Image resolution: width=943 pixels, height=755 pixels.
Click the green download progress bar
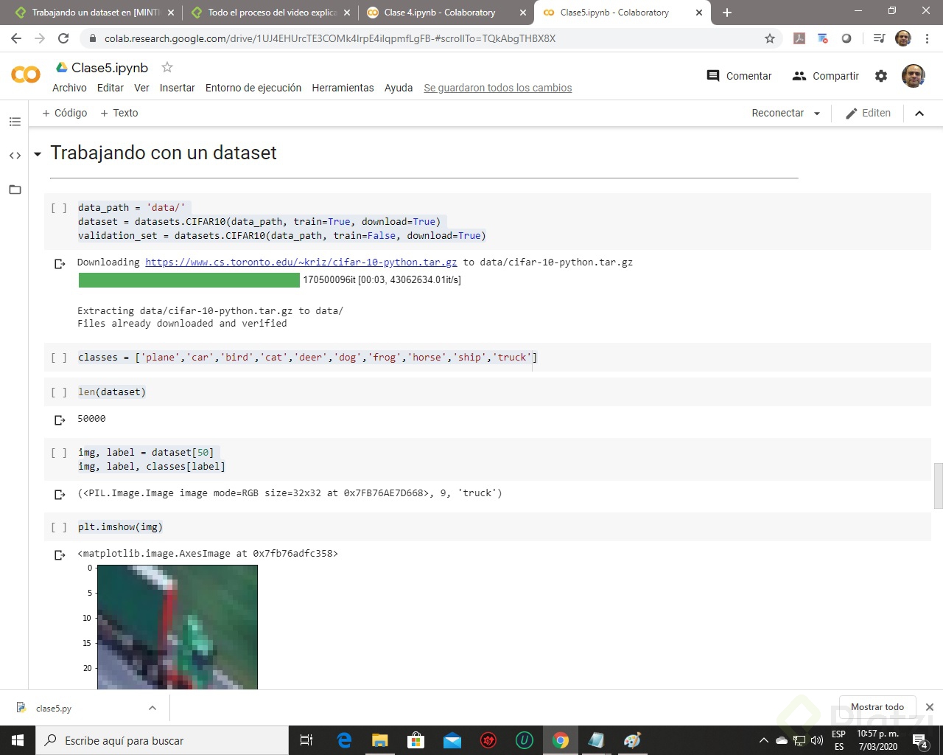click(189, 280)
